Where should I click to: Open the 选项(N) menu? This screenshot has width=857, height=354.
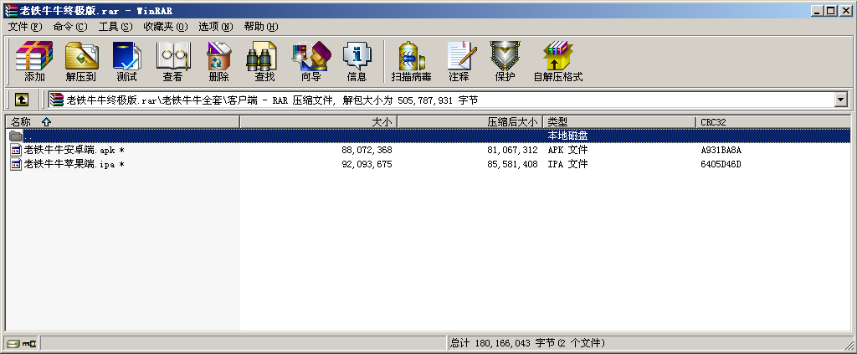[x=216, y=27]
